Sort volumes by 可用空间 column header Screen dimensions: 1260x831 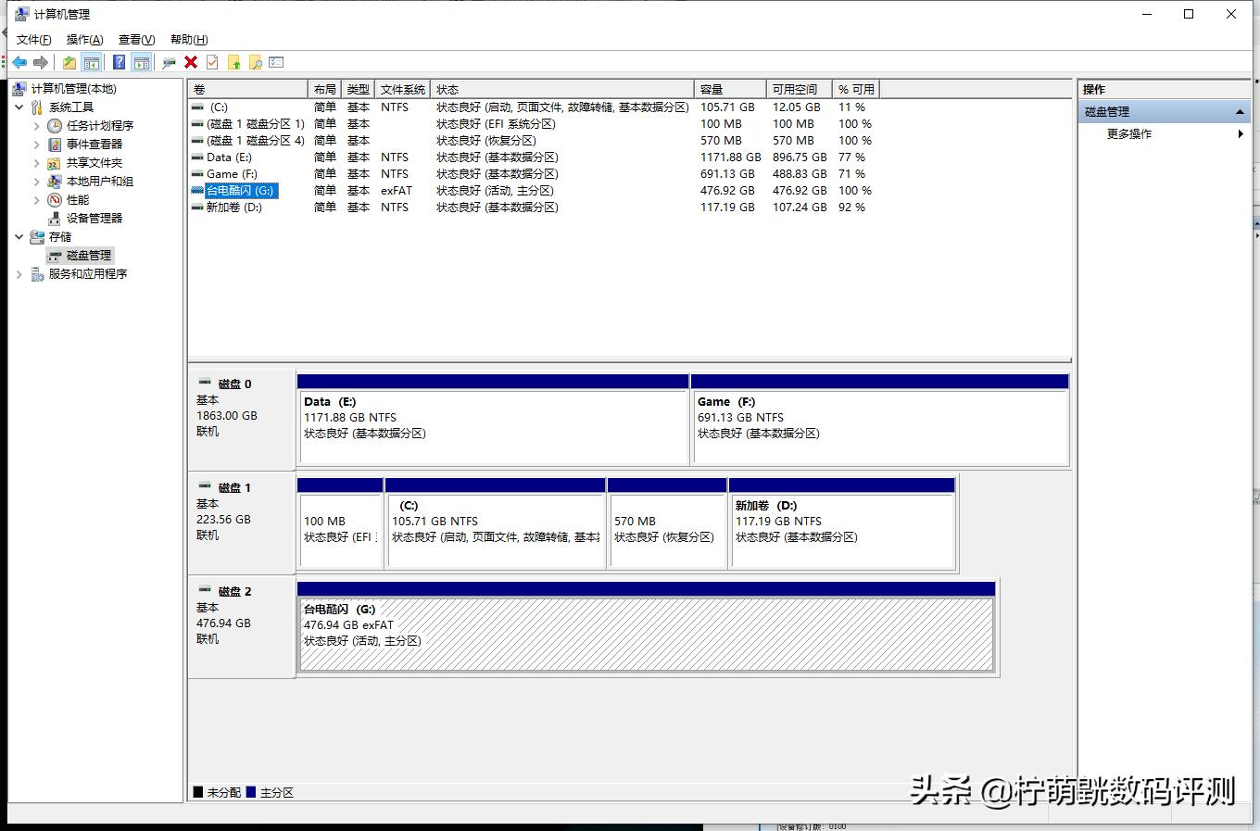pos(795,90)
